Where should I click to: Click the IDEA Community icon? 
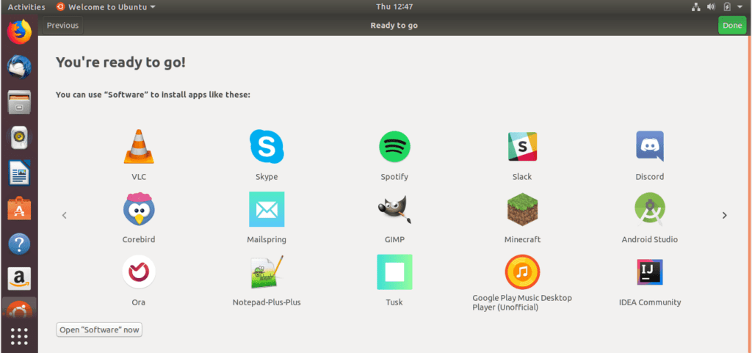650,272
